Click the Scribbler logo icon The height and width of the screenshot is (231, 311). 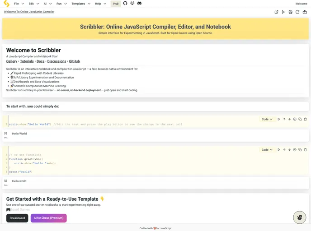tap(6, 4)
